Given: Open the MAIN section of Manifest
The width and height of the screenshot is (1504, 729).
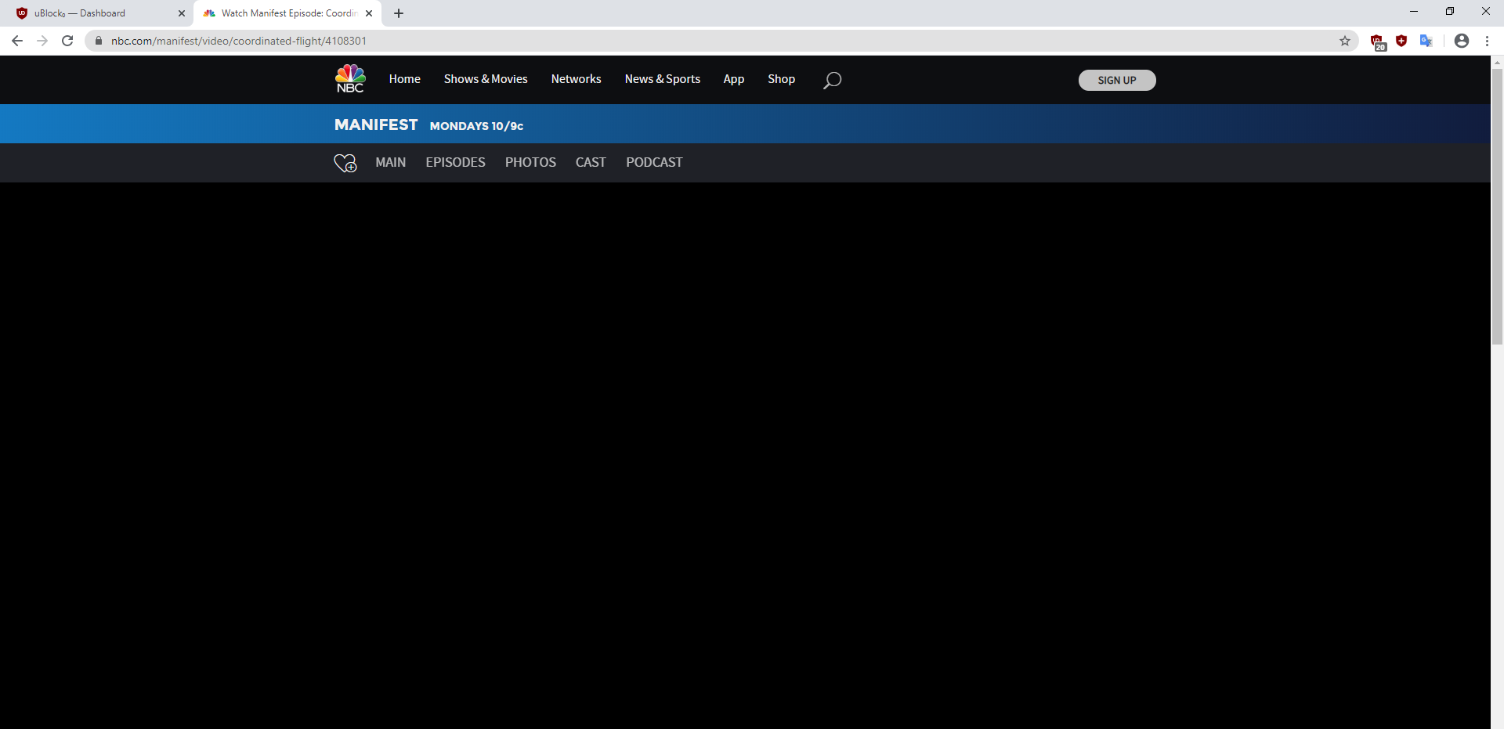Looking at the screenshot, I should click(391, 162).
